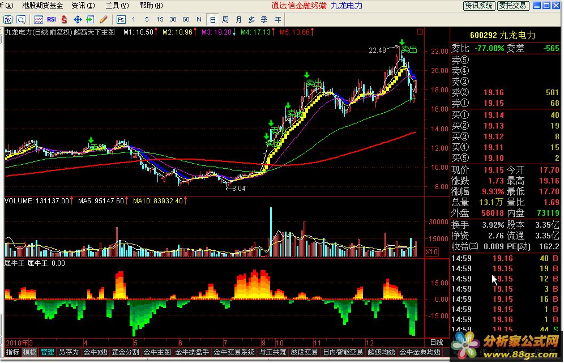Image resolution: width=564 pixels, height=363 pixels.
Task: Click the VOLUME: 131137.00 label
Action: (x=37, y=200)
